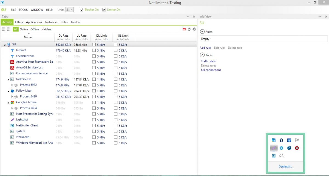Viewport: 329px width, 176px height.
Task: Toggle the Blocker On checkbox
Action: (x=82, y=10)
